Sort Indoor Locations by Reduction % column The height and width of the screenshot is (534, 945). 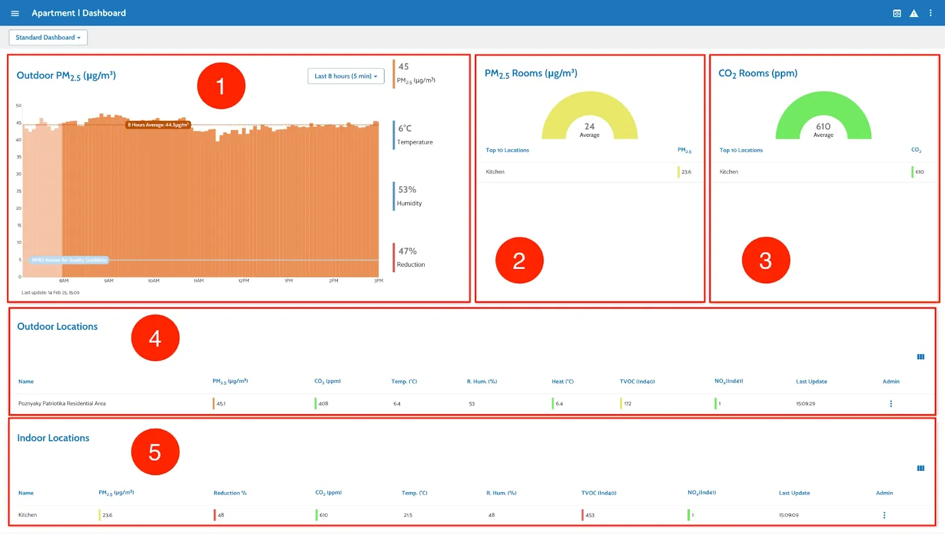pos(230,493)
